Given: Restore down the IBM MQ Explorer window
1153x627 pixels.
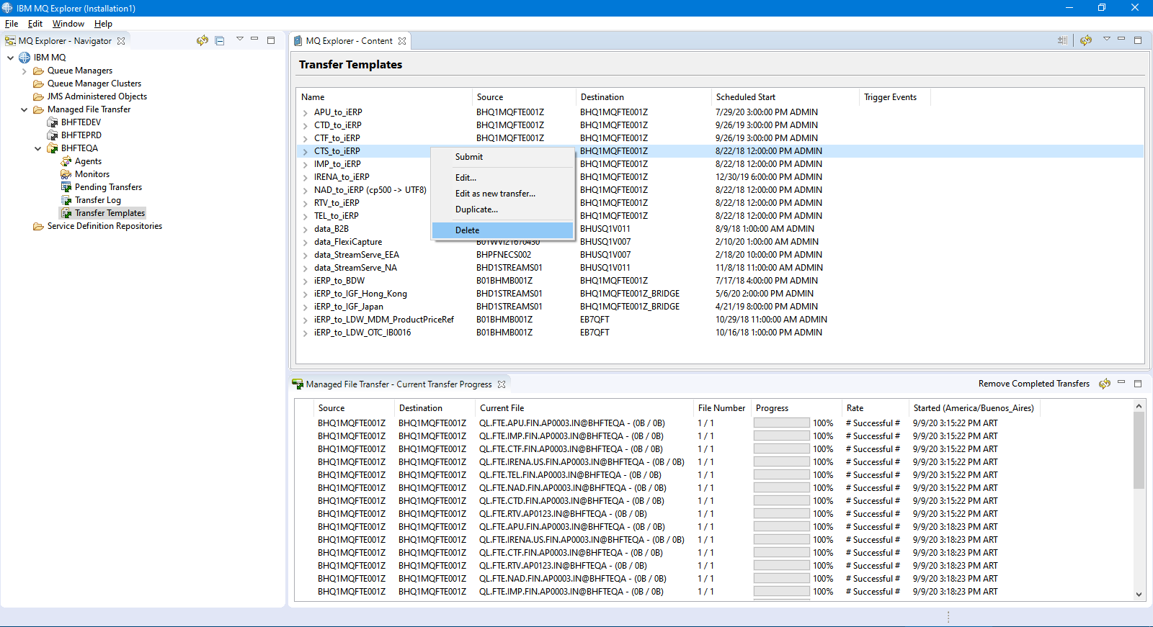Looking at the screenshot, I should click(x=1102, y=8).
